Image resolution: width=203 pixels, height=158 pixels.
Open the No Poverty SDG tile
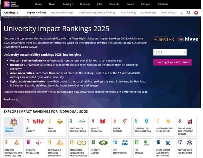click(x=35, y=126)
